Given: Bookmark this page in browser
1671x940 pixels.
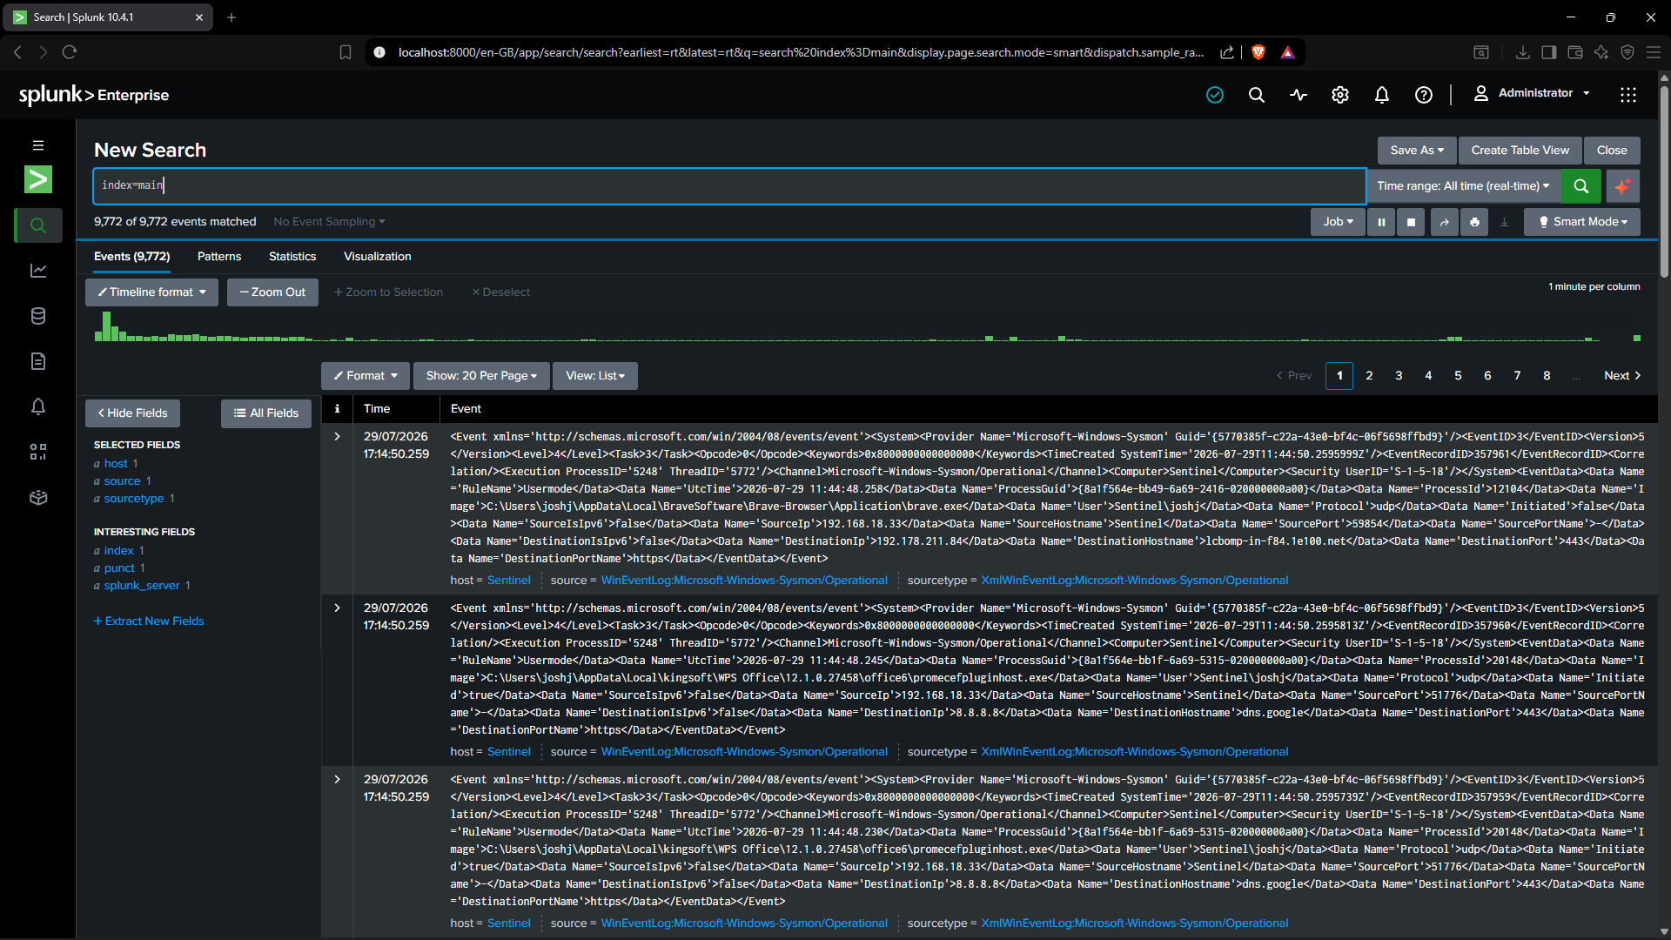Looking at the screenshot, I should coord(346,52).
